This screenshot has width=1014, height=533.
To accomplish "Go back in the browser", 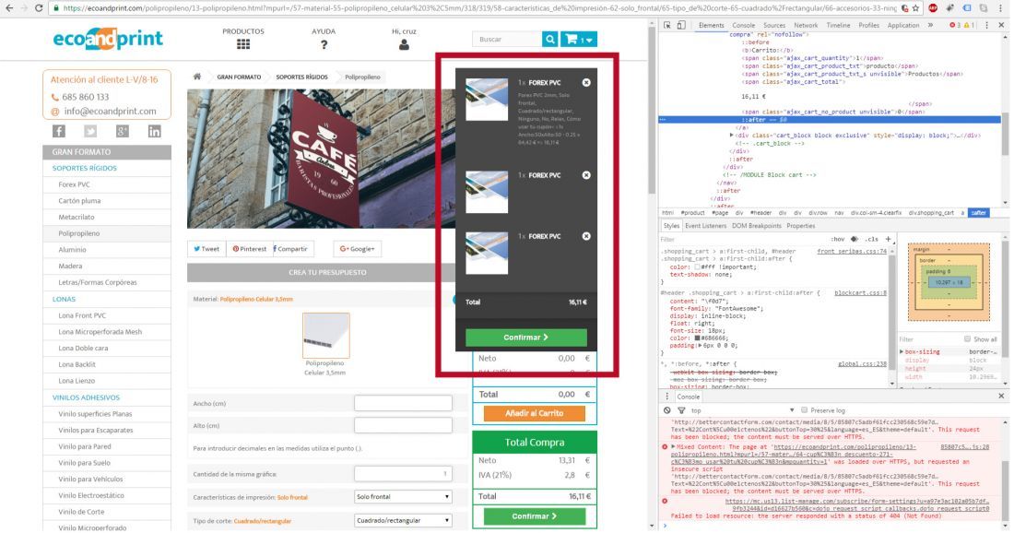I will pos(9,7).
